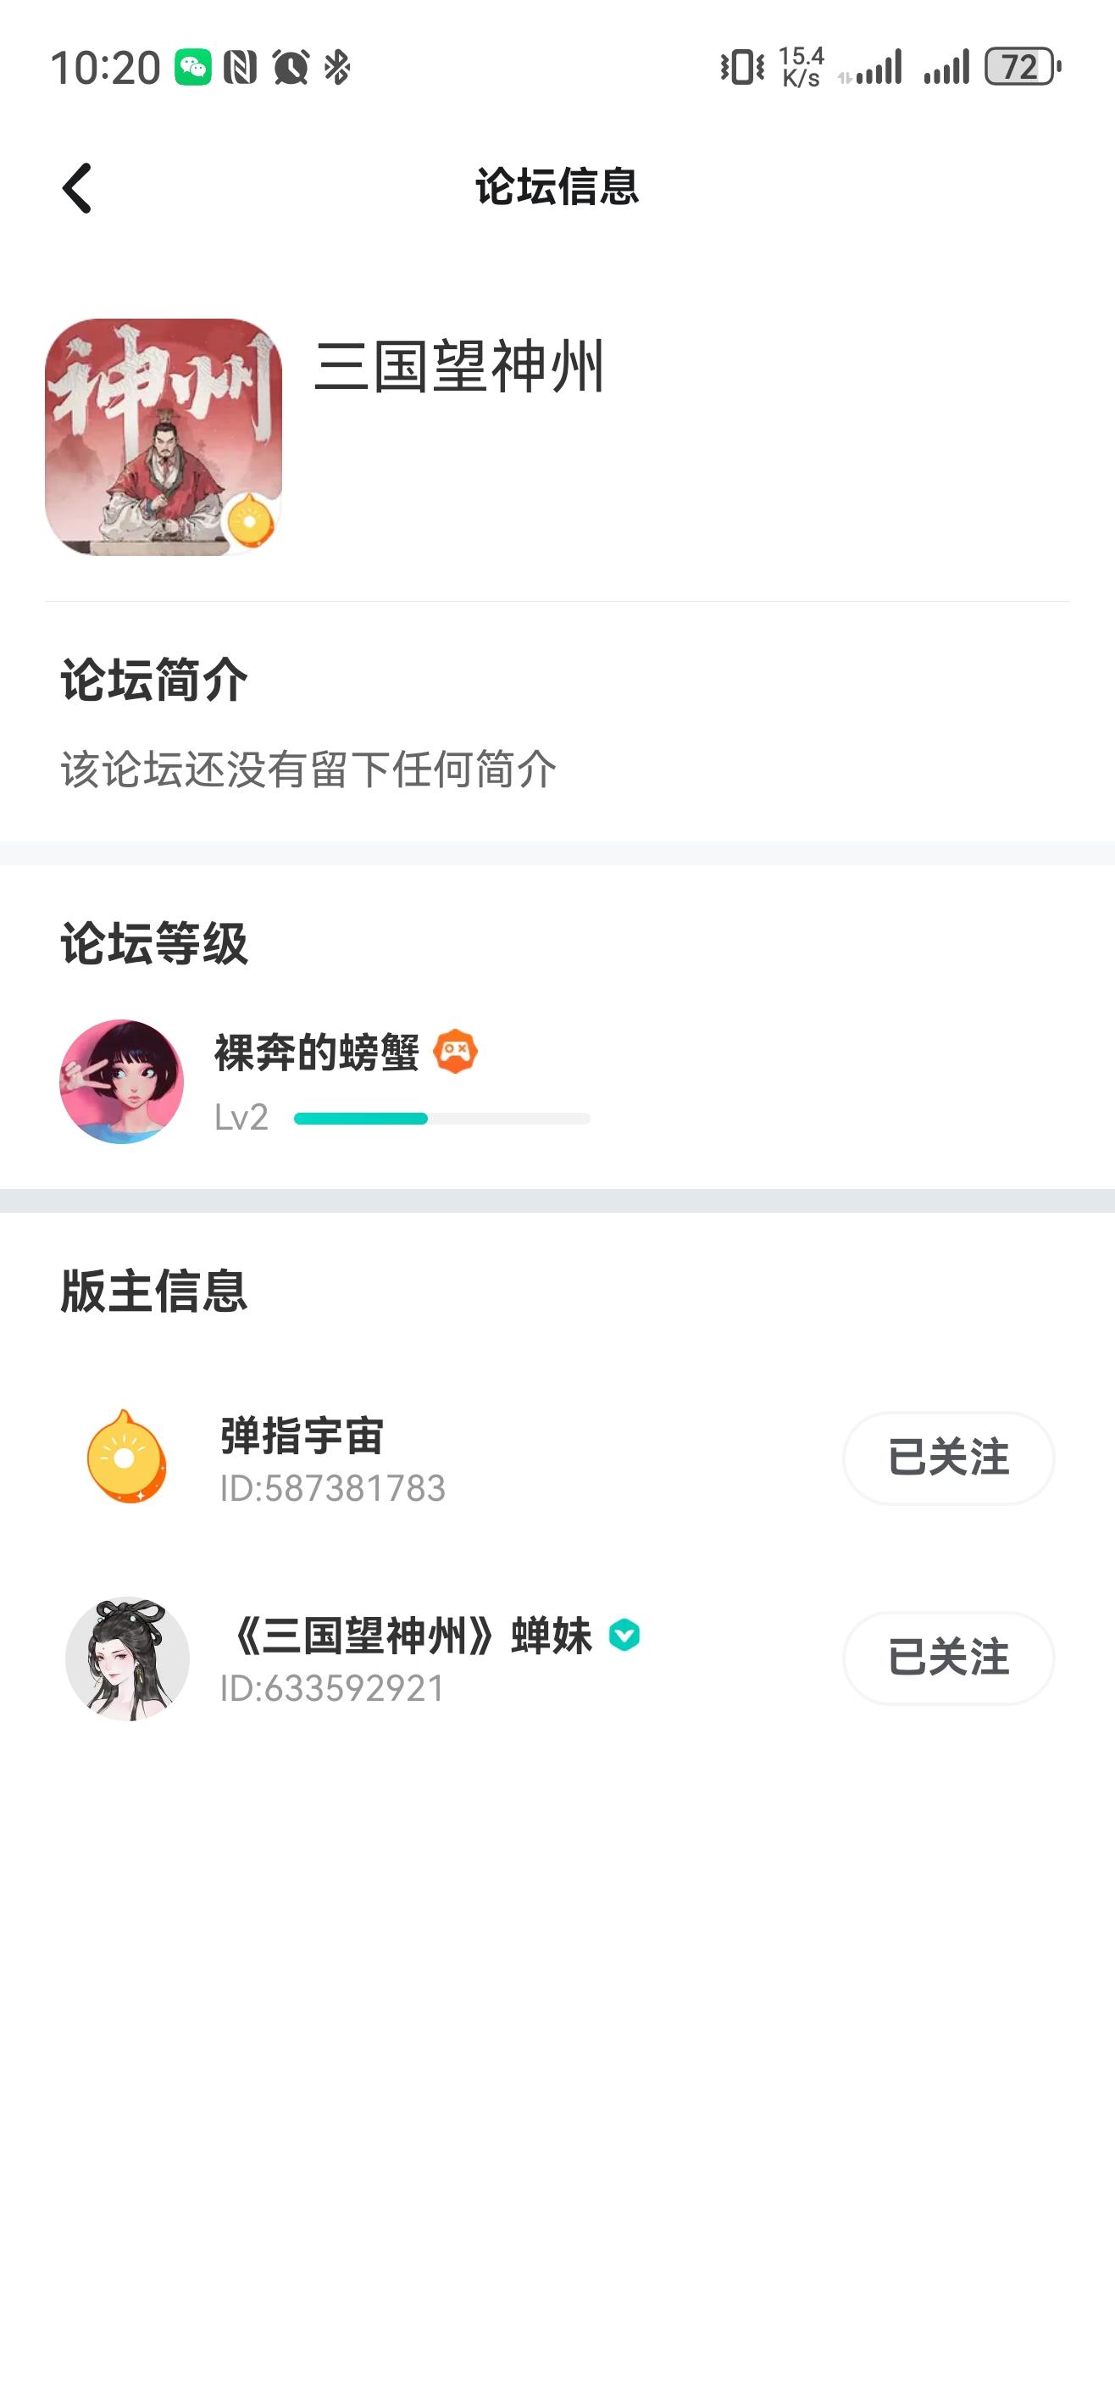The height and width of the screenshot is (2400, 1115).
Task: Open 蝉妹 moderator avatar
Action: point(128,1658)
